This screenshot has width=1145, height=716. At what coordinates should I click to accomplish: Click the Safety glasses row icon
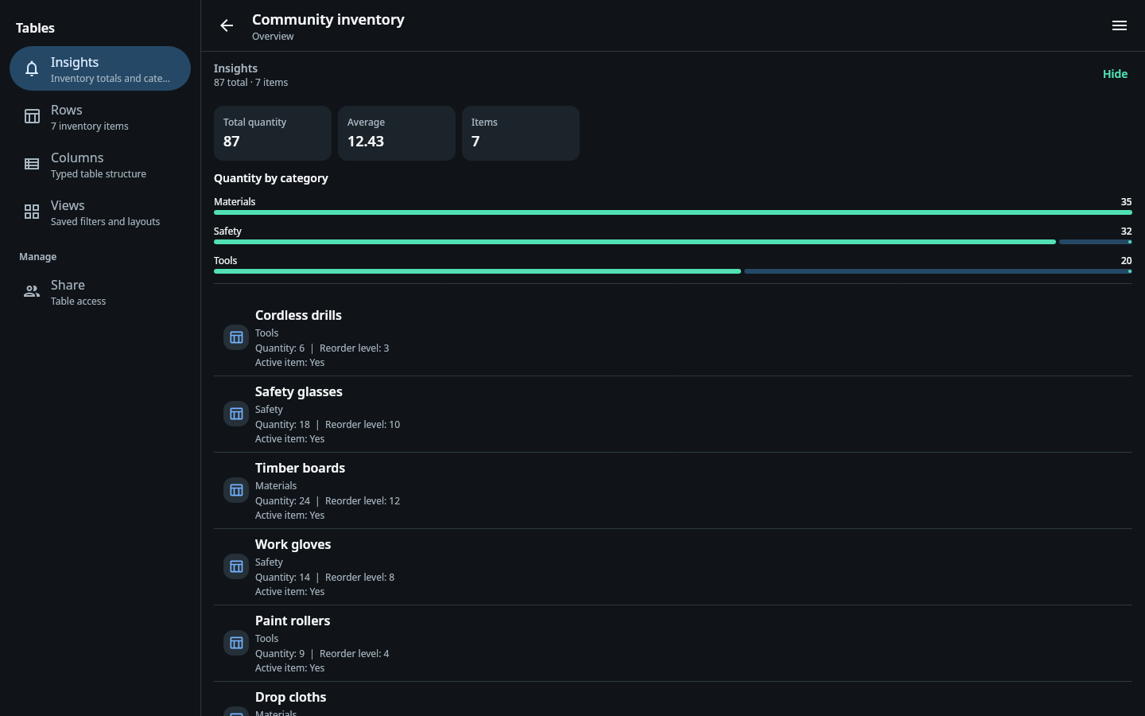(236, 414)
